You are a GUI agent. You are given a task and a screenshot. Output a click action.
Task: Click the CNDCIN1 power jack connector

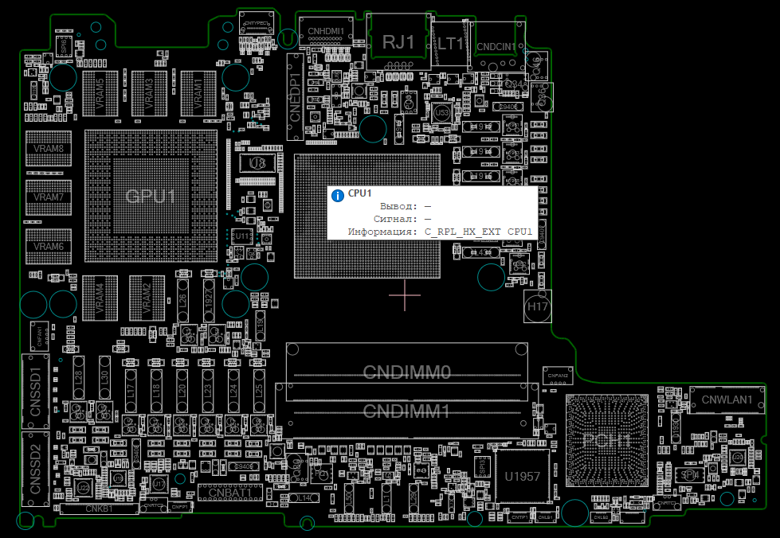coord(496,46)
